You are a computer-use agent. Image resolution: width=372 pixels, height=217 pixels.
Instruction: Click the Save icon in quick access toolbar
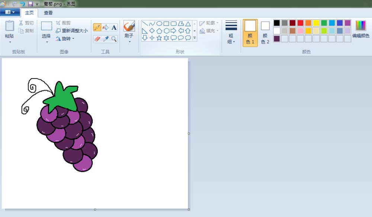click(31, 4)
